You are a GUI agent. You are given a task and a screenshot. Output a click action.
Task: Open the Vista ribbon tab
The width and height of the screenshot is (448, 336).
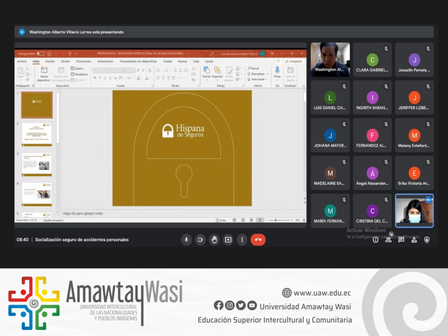point(196,61)
